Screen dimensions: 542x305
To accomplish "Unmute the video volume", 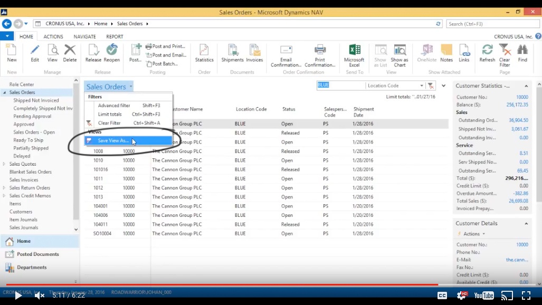I will point(40,296).
